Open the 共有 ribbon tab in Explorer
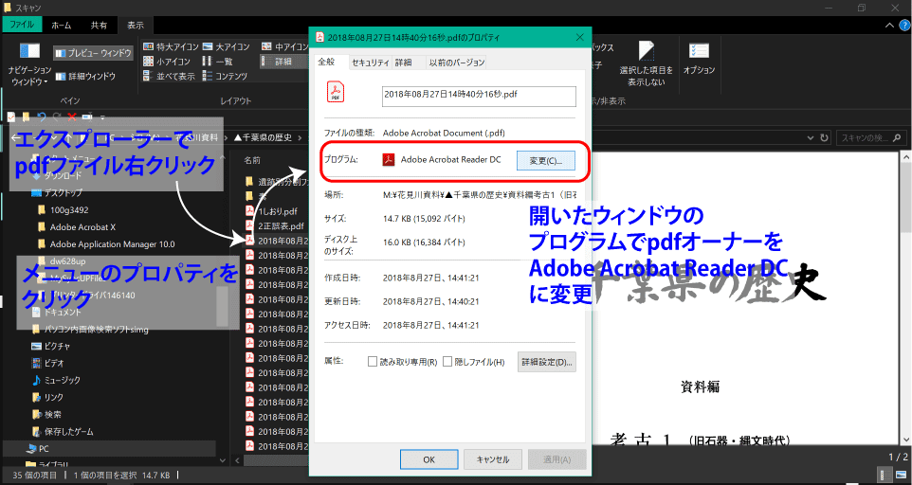This screenshot has width=912, height=485. point(99,25)
